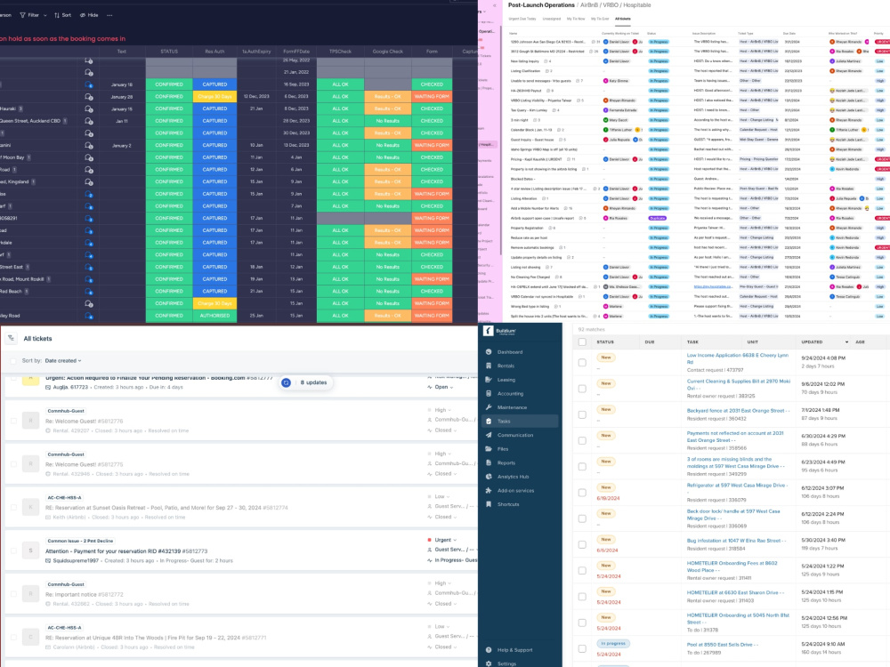Click the STATUS column header in the booking board
The image size is (890, 667).
coord(169,52)
